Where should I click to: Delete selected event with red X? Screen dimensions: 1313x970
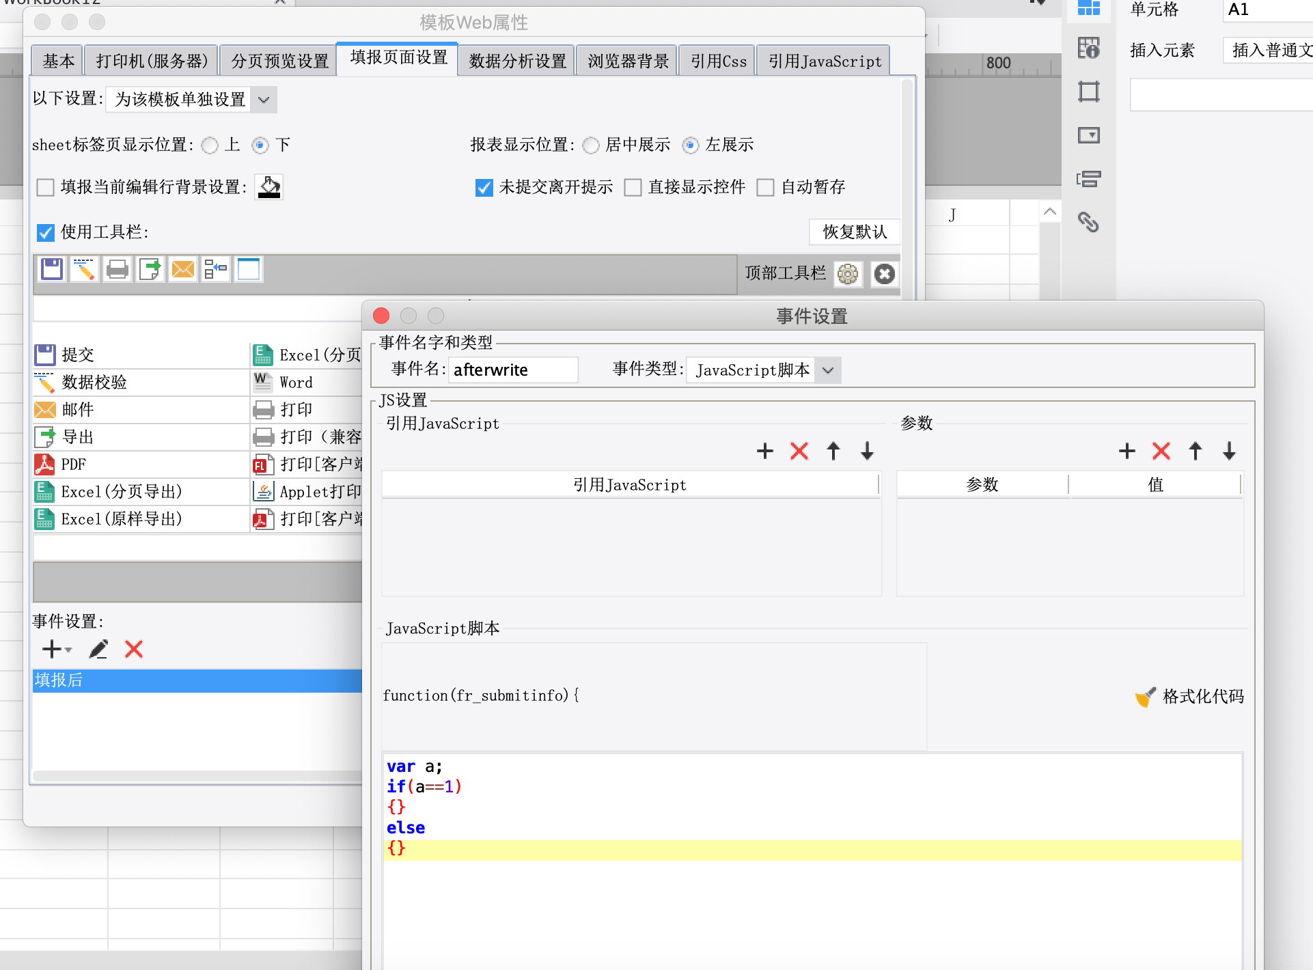point(134,649)
